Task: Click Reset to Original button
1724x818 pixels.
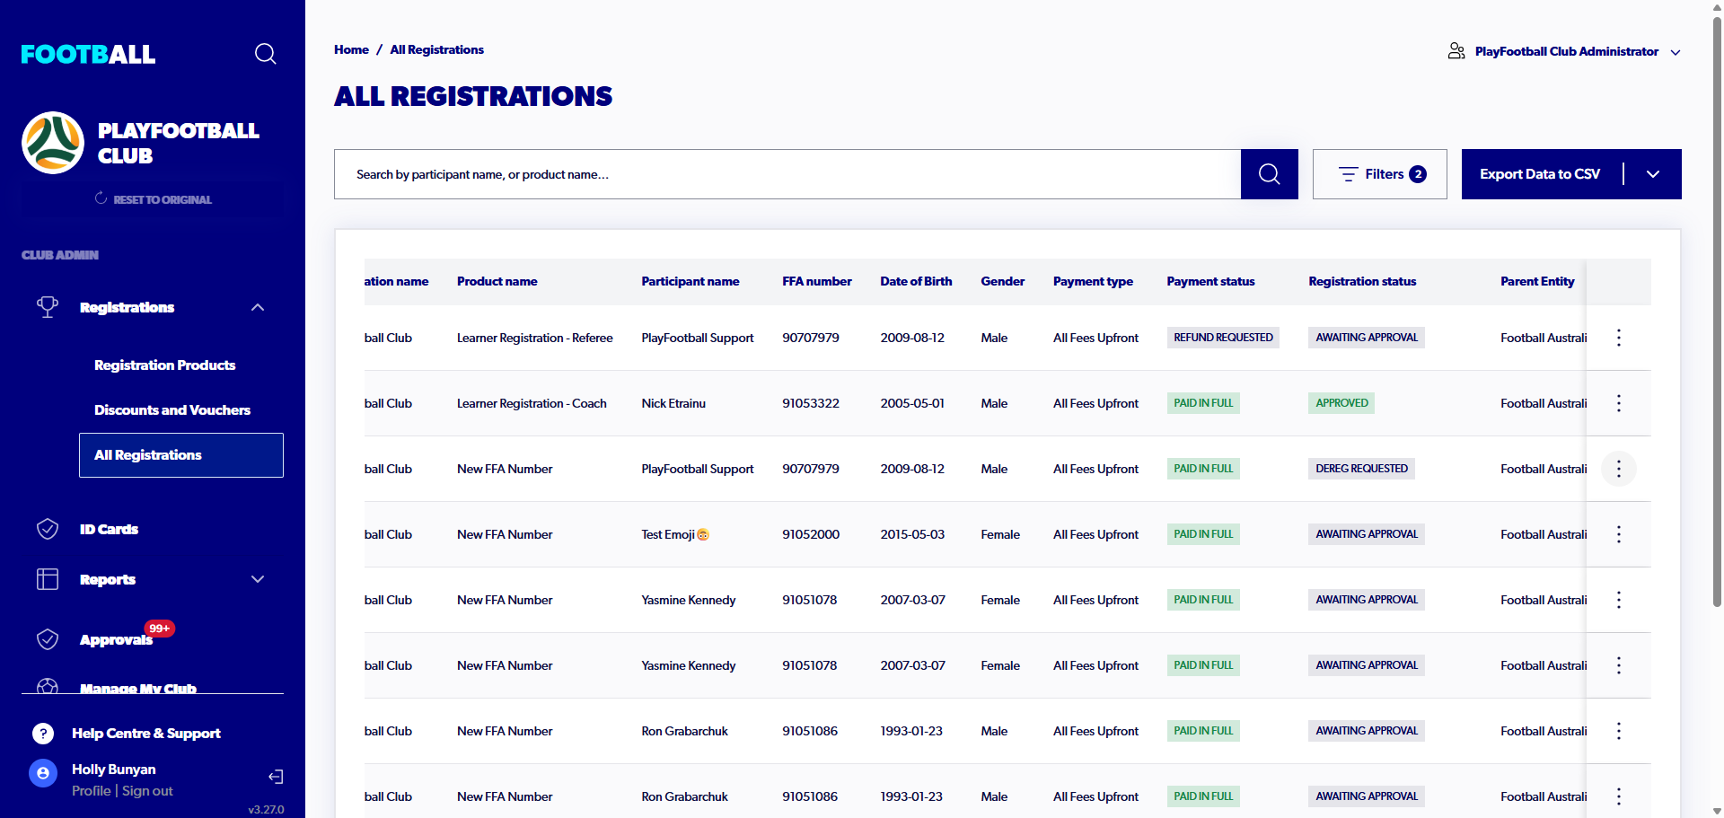Action: coord(153,199)
